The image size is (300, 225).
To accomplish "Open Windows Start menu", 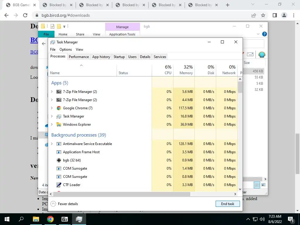I will click(x=7, y=219).
